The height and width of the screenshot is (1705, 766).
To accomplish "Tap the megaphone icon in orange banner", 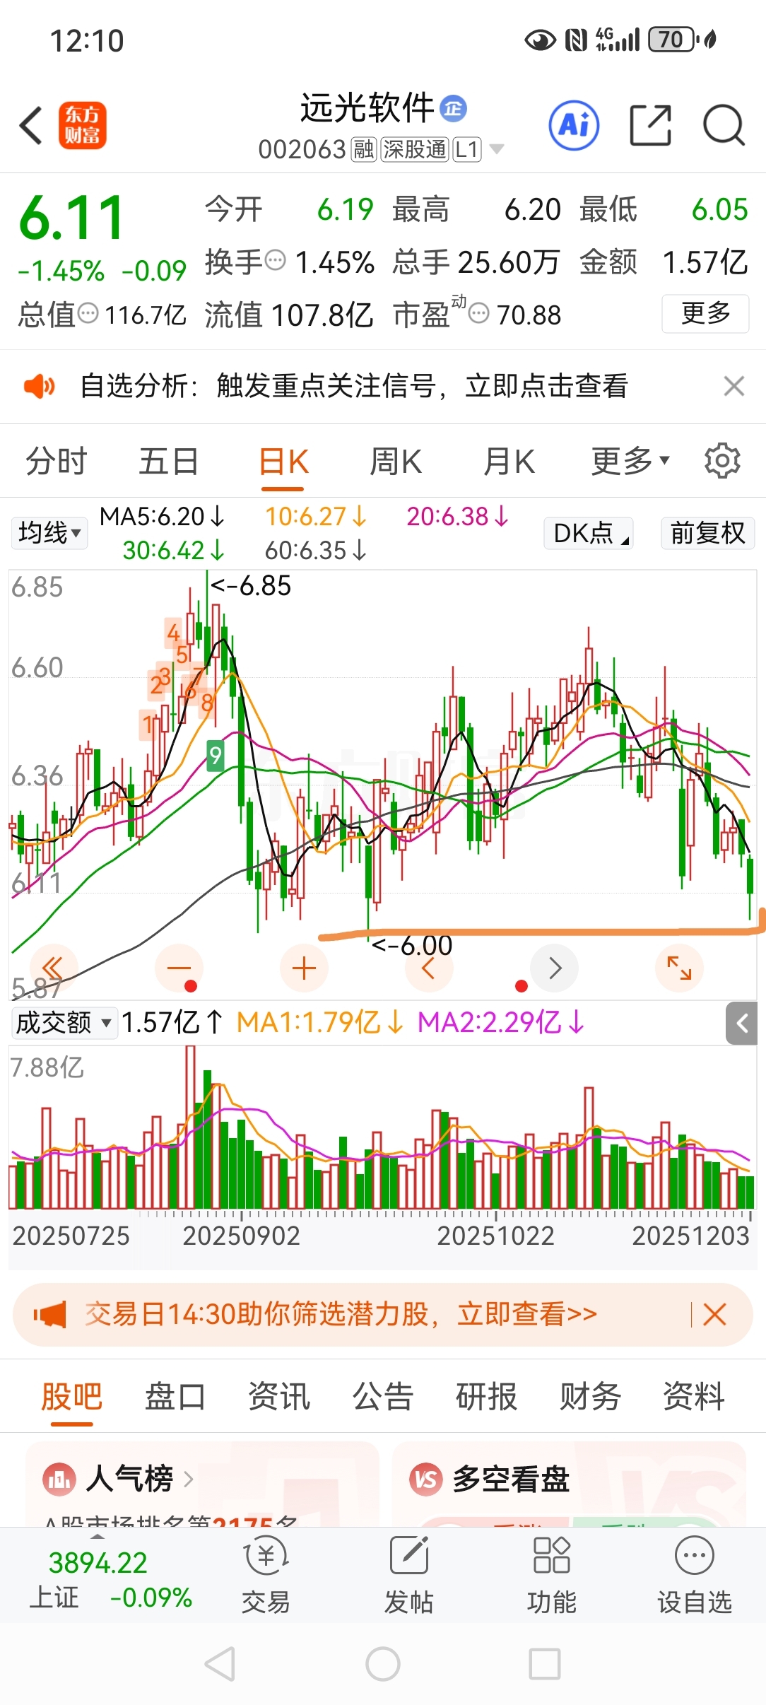I will [x=50, y=1314].
